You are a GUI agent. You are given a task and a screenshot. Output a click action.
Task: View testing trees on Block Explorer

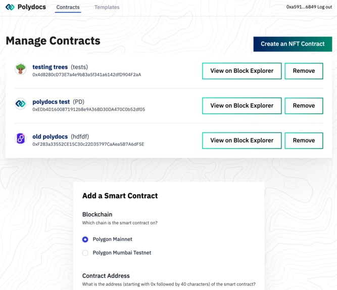pos(242,71)
